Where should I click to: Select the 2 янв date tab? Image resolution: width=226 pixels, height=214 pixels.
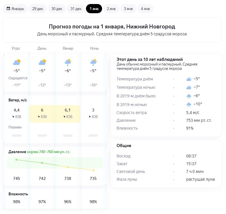(111, 9)
